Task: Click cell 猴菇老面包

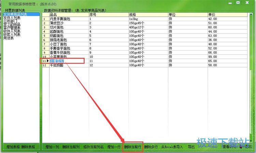Action: coord(69,40)
